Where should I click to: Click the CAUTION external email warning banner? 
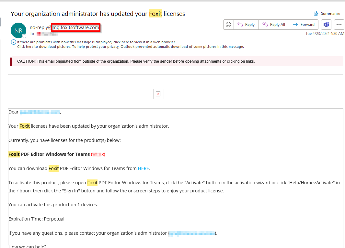177,61
